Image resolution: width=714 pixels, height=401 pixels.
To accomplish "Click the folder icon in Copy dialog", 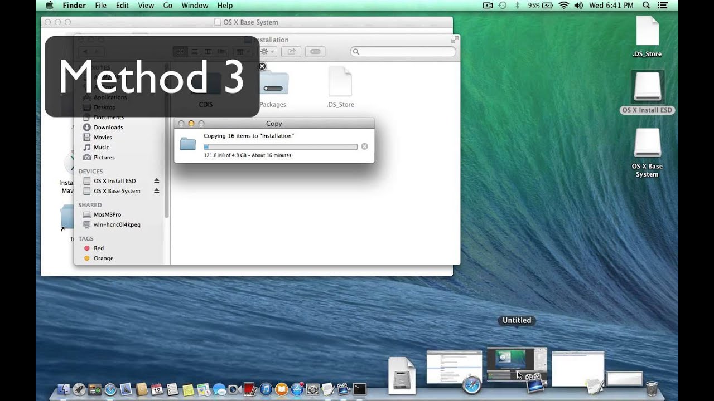I will (x=188, y=144).
